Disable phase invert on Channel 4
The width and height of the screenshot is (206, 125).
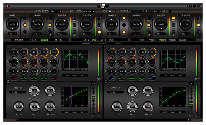(99, 32)
